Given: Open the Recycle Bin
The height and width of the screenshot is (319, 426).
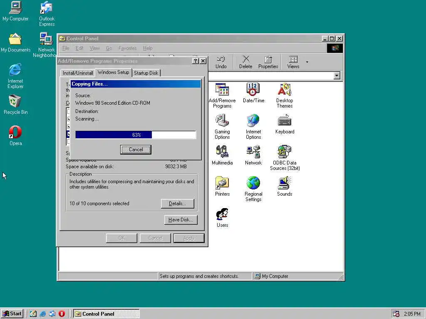Looking at the screenshot, I should [15, 104].
